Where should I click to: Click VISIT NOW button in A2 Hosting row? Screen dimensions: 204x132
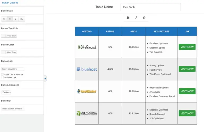187,113
